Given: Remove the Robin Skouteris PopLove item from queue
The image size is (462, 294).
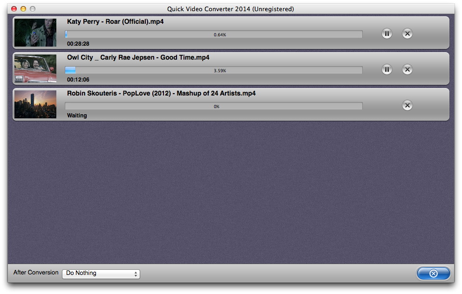Looking at the screenshot, I should tap(407, 105).
